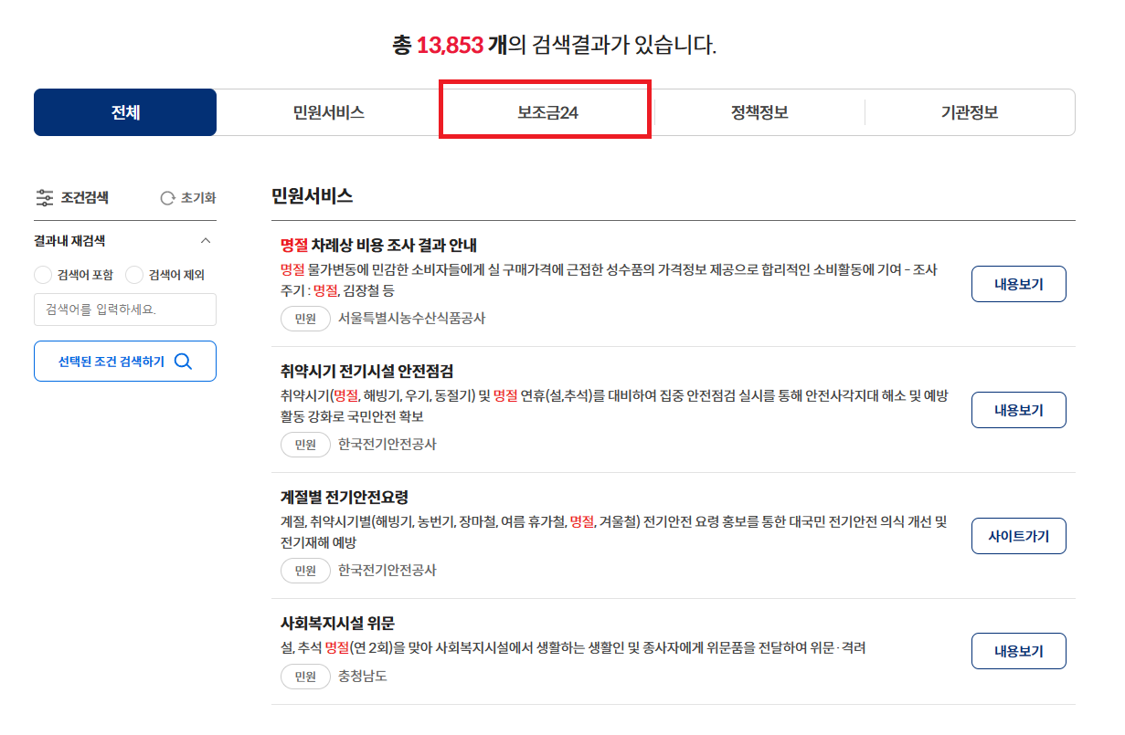
Task: Click the 검색어를 입력하세요 input field
Action: pos(124,310)
